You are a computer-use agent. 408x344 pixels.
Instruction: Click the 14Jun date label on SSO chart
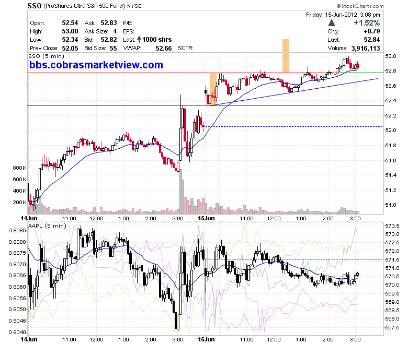[29, 218]
